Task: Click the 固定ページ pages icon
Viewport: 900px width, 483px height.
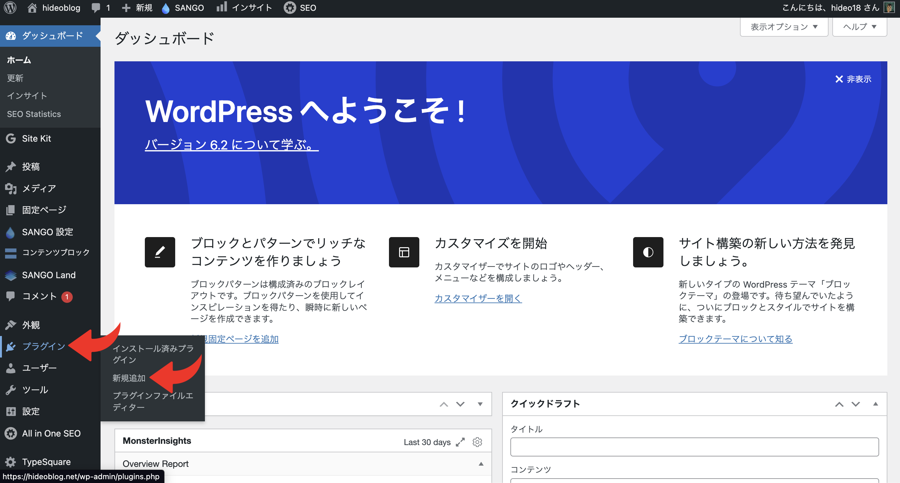Action: (11, 210)
